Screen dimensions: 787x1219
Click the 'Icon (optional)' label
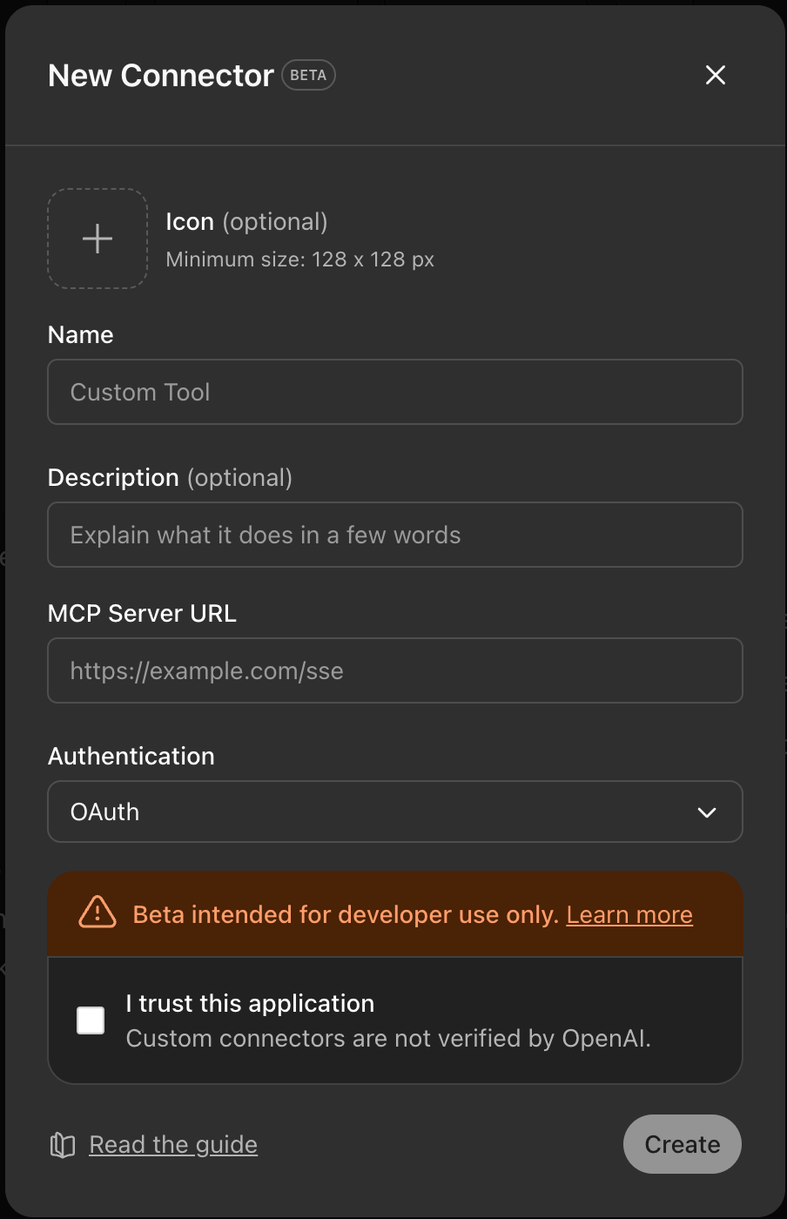pyautogui.click(x=246, y=222)
